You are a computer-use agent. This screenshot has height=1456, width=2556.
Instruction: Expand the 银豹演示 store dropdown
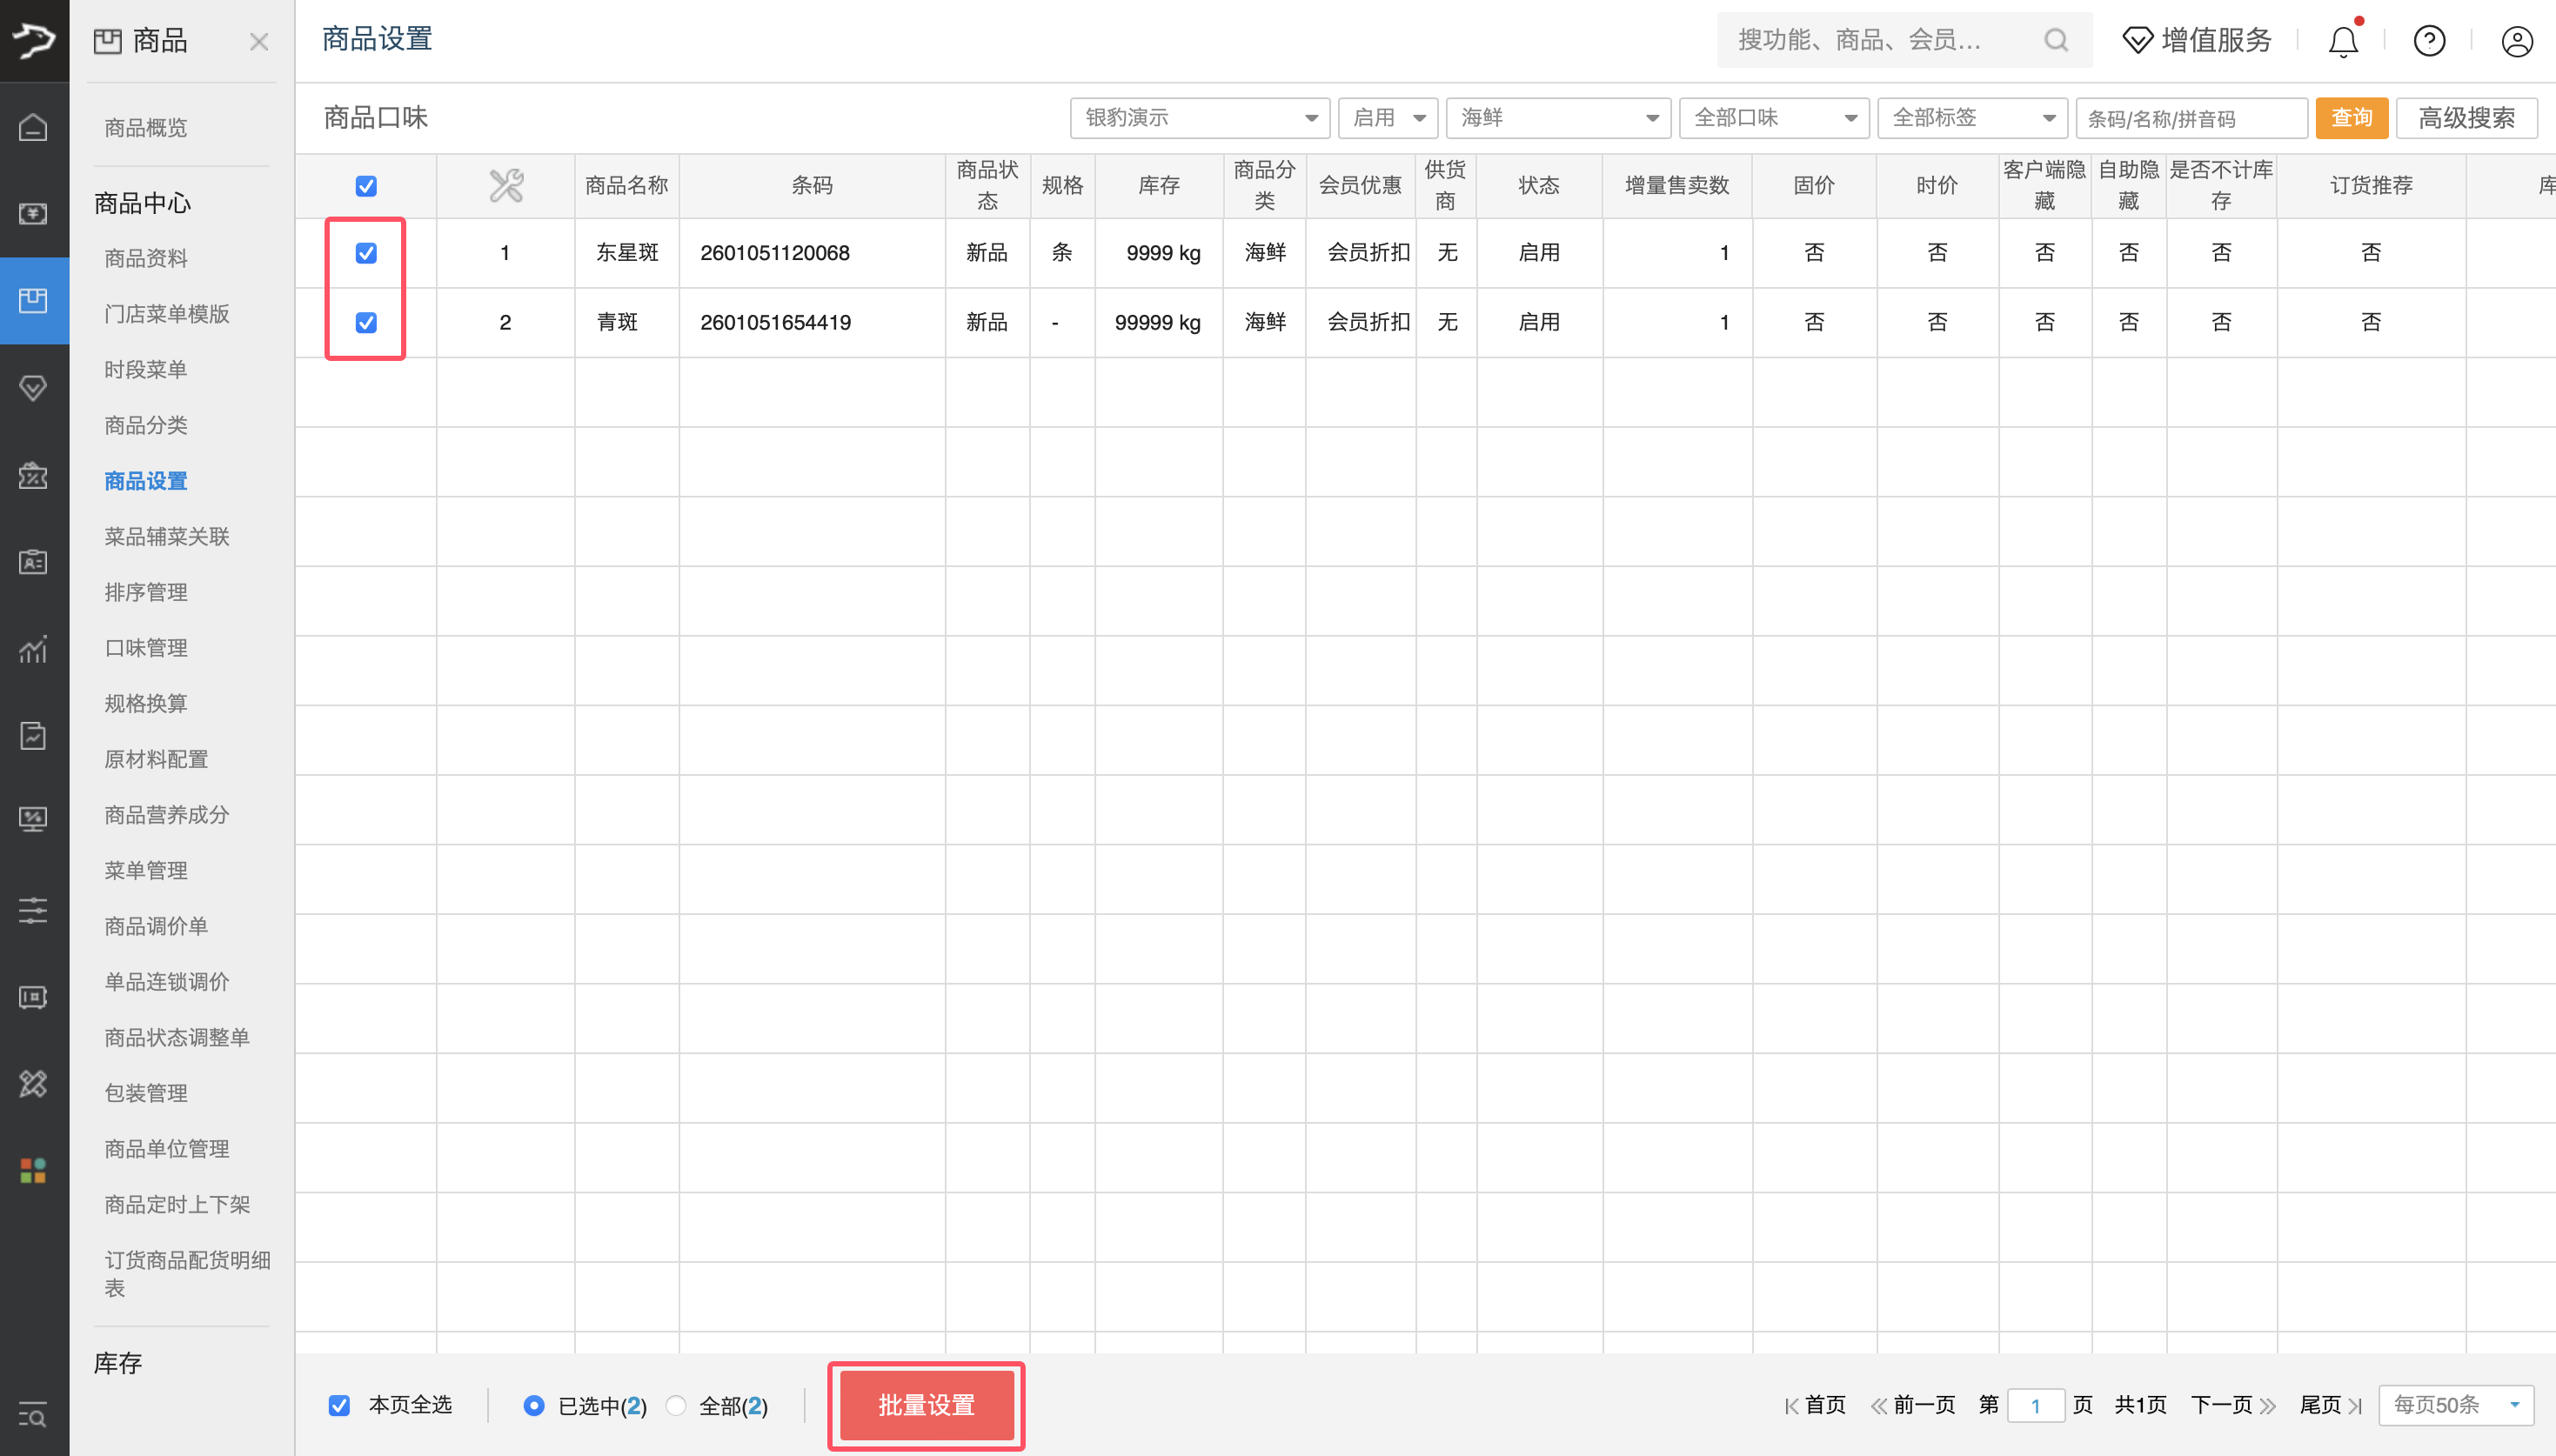pos(1199,118)
